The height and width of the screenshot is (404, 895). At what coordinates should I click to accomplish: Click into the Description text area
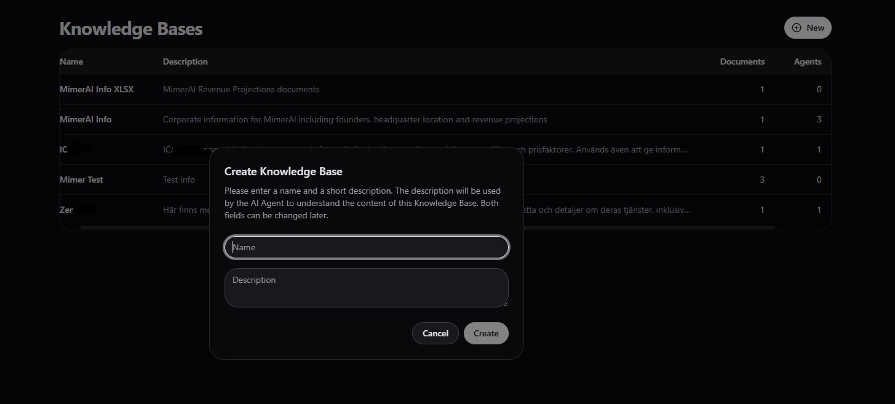click(x=367, y=287)
